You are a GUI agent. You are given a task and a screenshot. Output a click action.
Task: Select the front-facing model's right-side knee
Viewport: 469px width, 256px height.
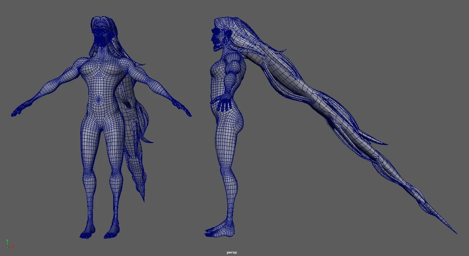pos(116,176)
